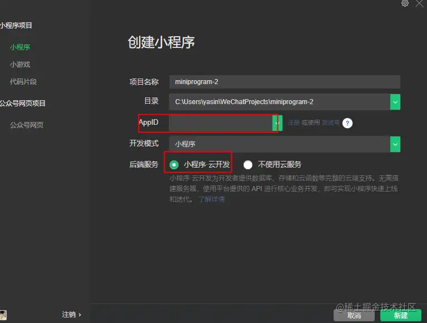Click the 公众号网页项目 section heading

23,104
